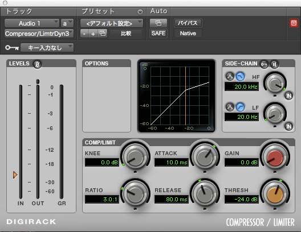Image resolution: width=301 pixels, height=232 pixels.
Task: Click the 比較 compare button
Action: tap(126, 34)
